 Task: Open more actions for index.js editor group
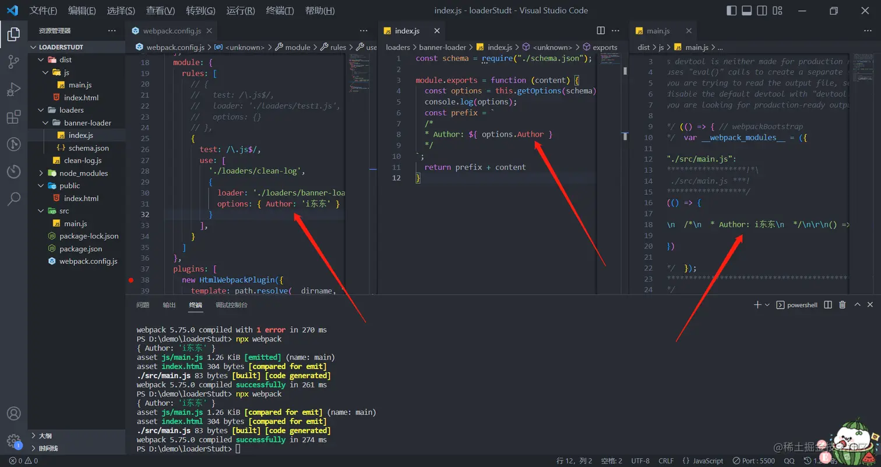615,31
